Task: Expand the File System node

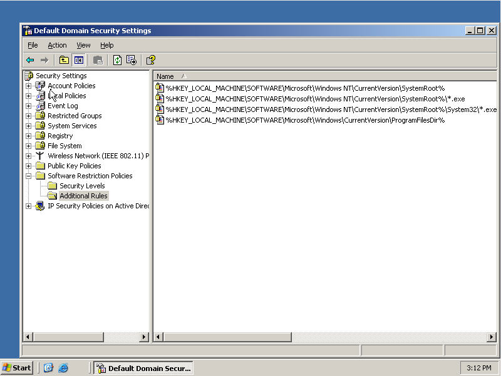Action: tap(28, 146)
